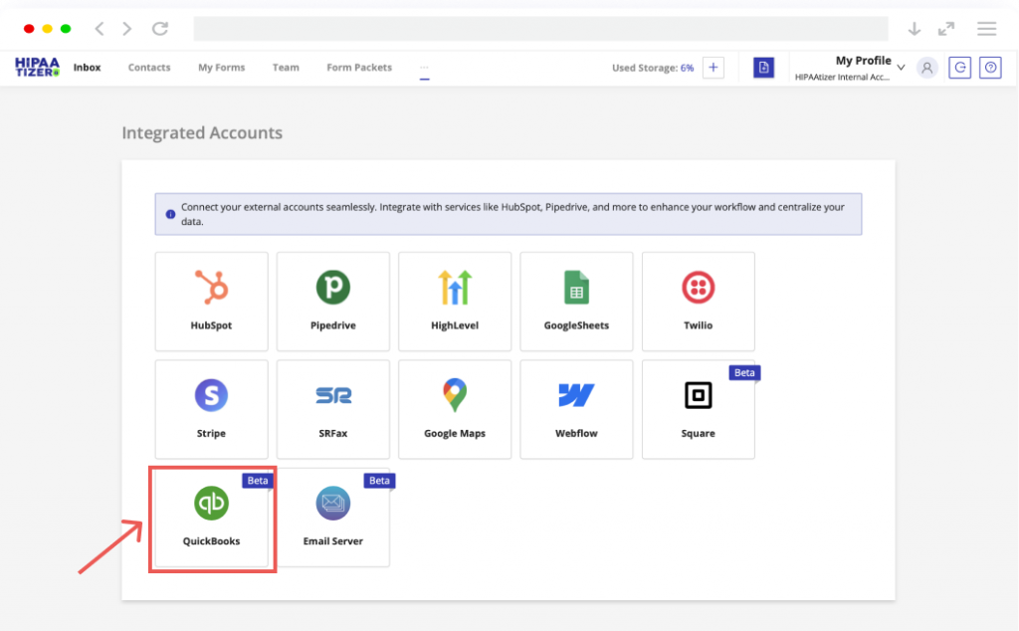Open the GoogleSheets integration
The height and width of the screenshot is (631, 1019).
coord(576,302)
